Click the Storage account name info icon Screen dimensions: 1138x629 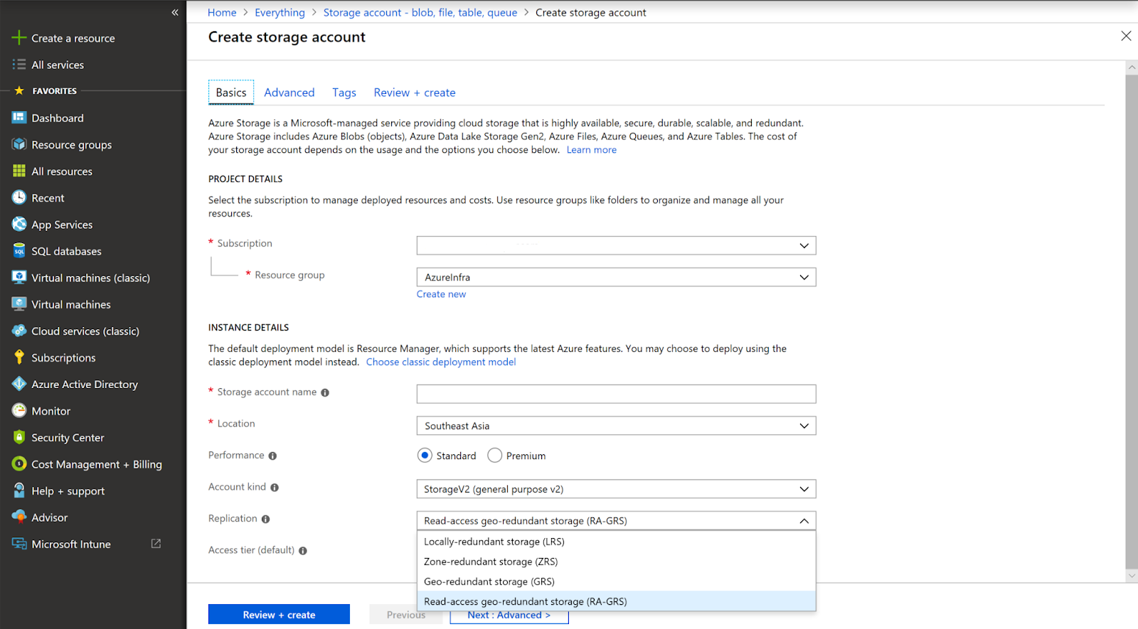click(x=325, y=392)
